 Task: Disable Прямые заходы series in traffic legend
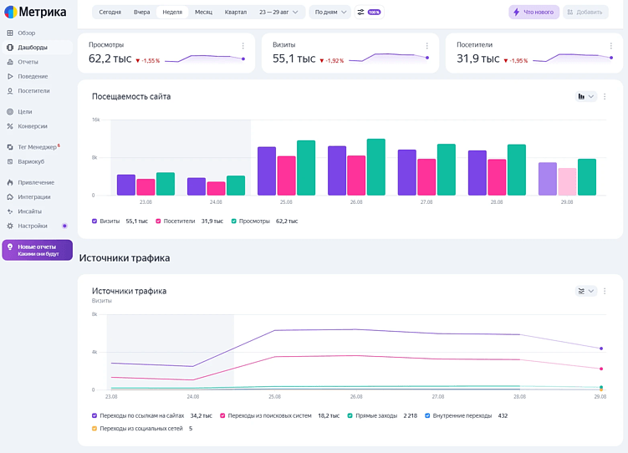click(x=350, y=415)
